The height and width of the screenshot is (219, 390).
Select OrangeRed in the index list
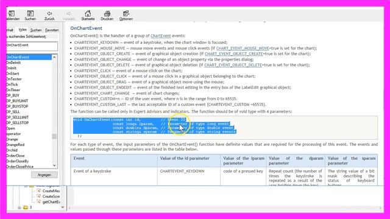(x=15, y=145)
